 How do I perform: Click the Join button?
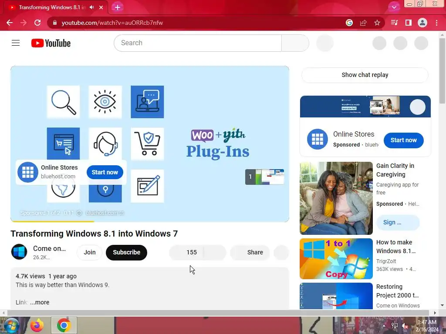coord(90,252)
